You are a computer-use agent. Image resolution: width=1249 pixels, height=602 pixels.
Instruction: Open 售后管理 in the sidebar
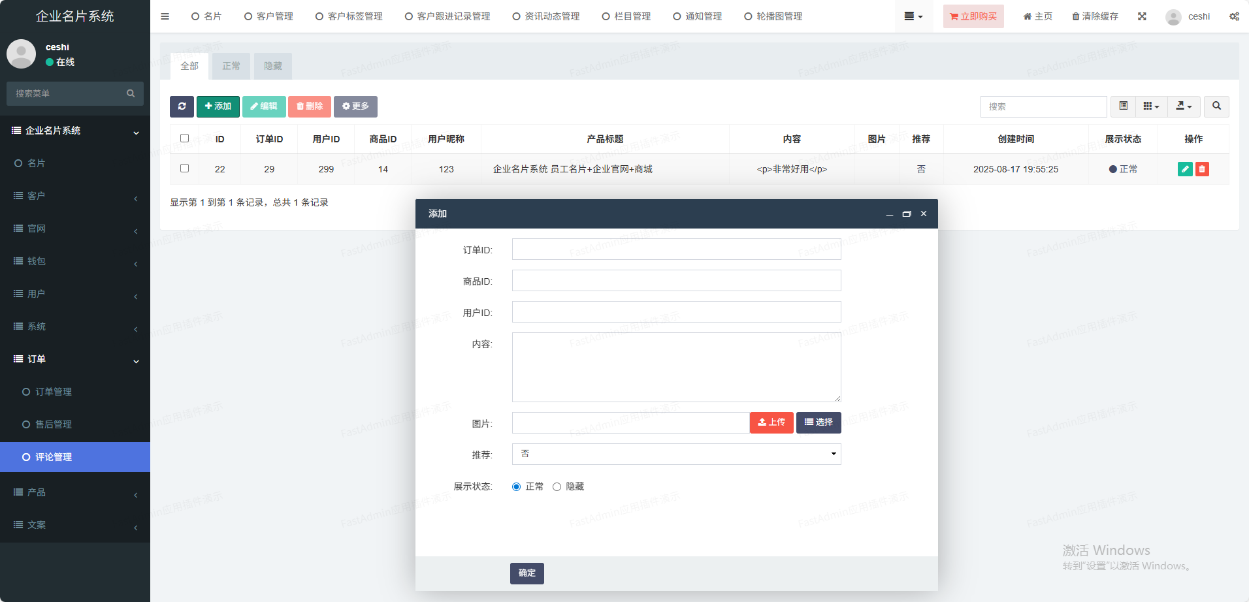[54, 424]
